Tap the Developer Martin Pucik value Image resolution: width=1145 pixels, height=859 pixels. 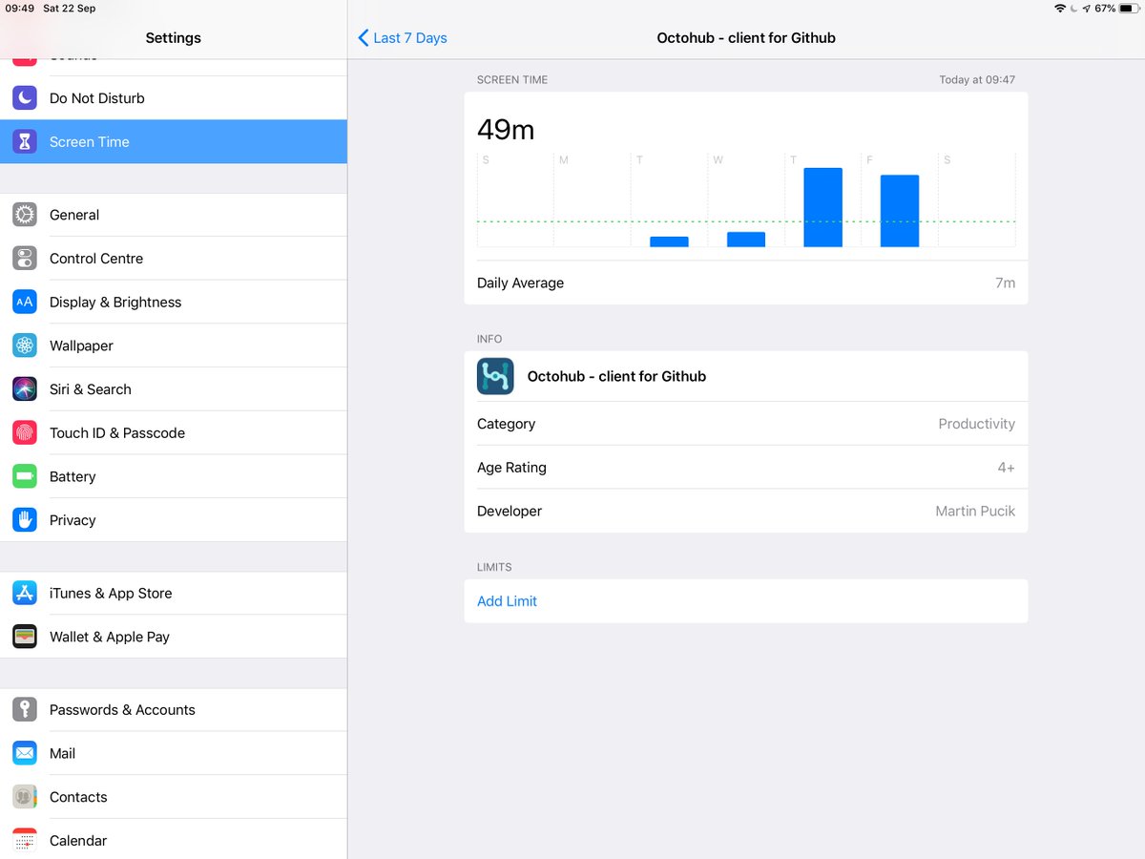[975, 512]
